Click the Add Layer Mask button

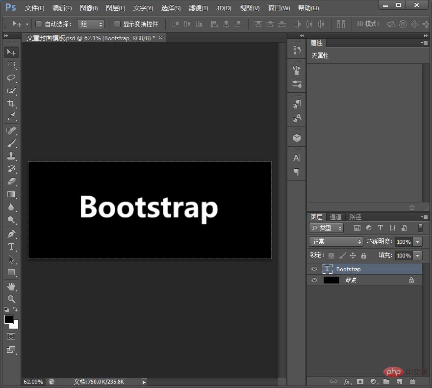pos(360,382)
